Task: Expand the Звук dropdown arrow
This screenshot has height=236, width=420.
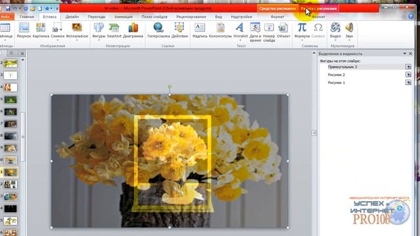Action: click(x=349, y=40)
